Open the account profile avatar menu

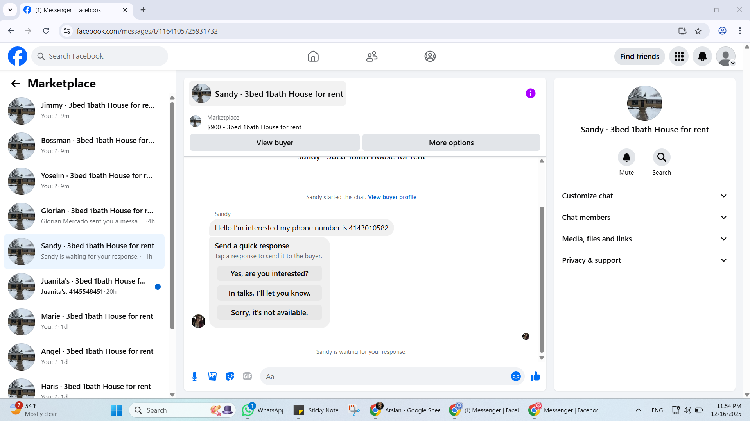[x=725, y=56]
